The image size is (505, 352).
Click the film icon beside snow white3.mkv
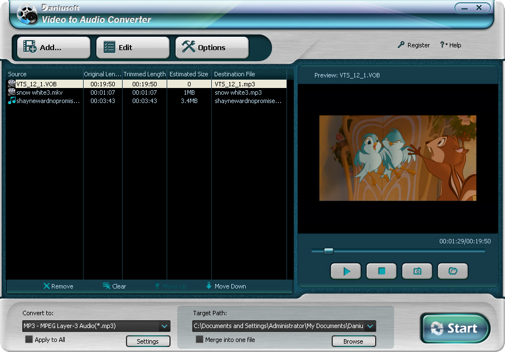pos(12,92)
